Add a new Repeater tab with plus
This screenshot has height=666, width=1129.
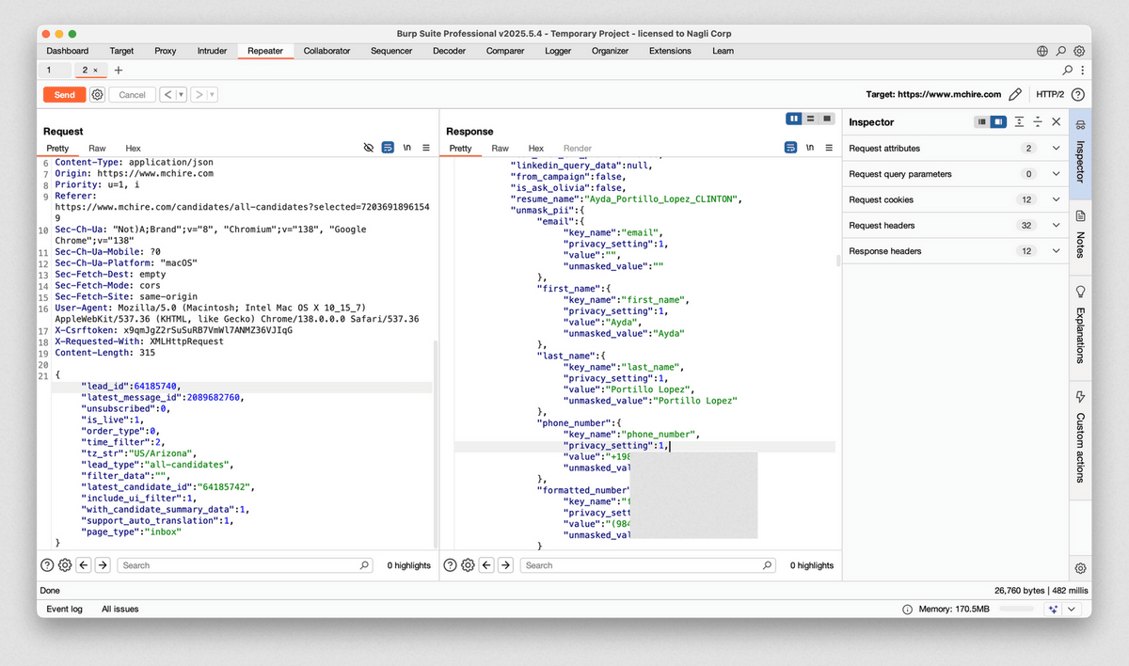[x=119, y=71]
